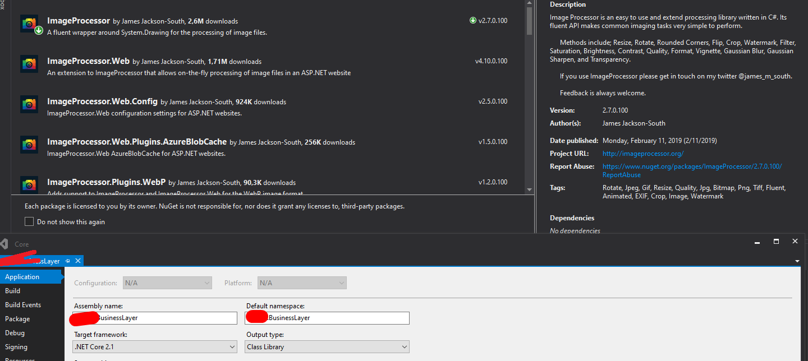The height and width of the screenshot is (361, 808).
Task: Click the package list scroll down arrow
Action: 529,190
